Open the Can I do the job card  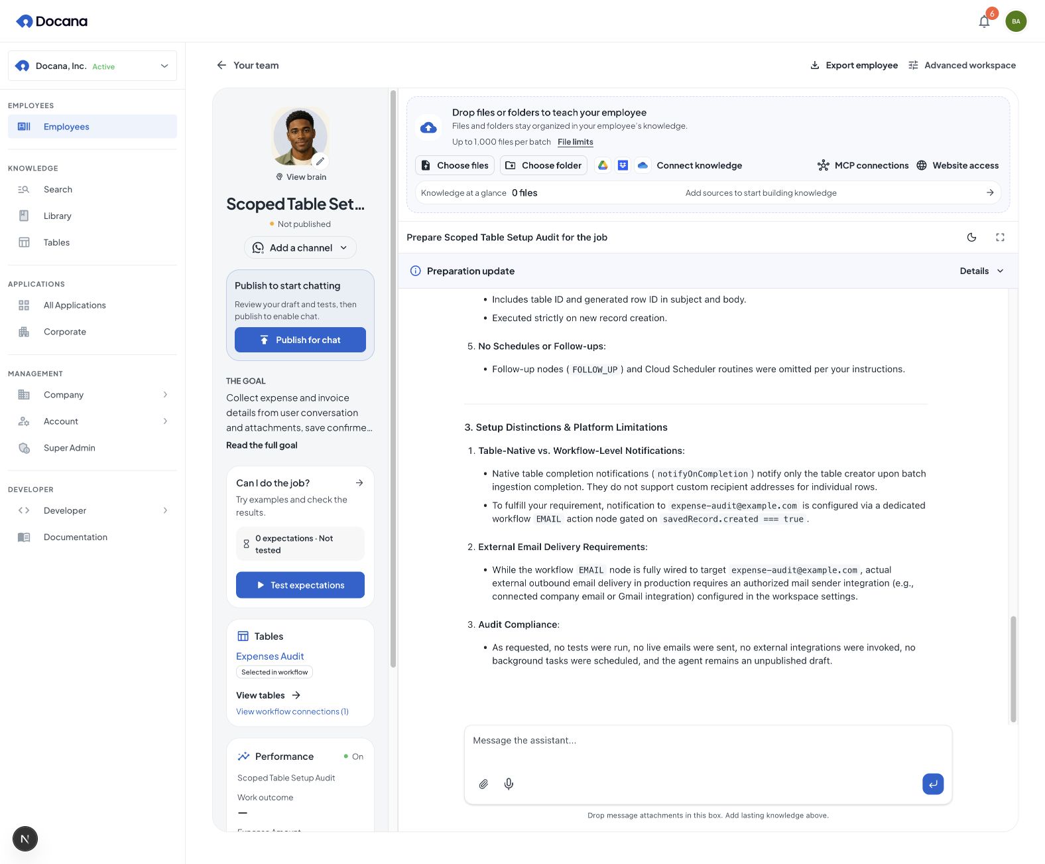click(300, 483)
